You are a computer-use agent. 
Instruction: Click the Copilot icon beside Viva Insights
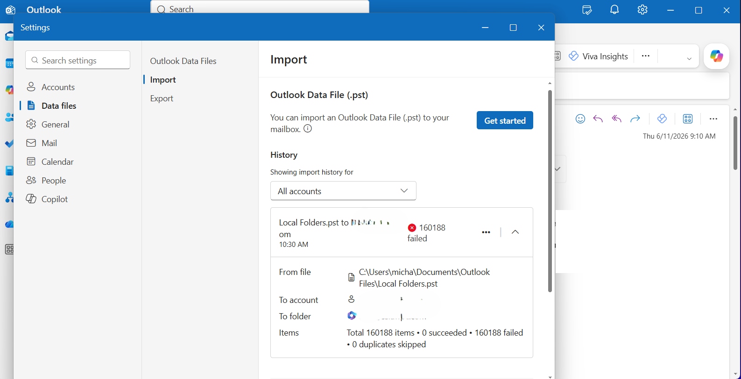pos(716,56)
